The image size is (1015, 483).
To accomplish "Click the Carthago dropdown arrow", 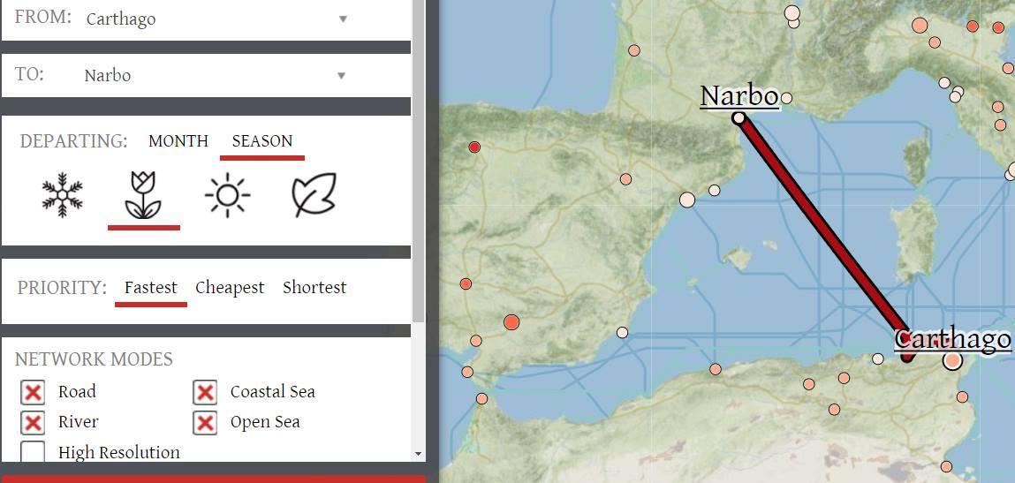I will click(343, 19).
